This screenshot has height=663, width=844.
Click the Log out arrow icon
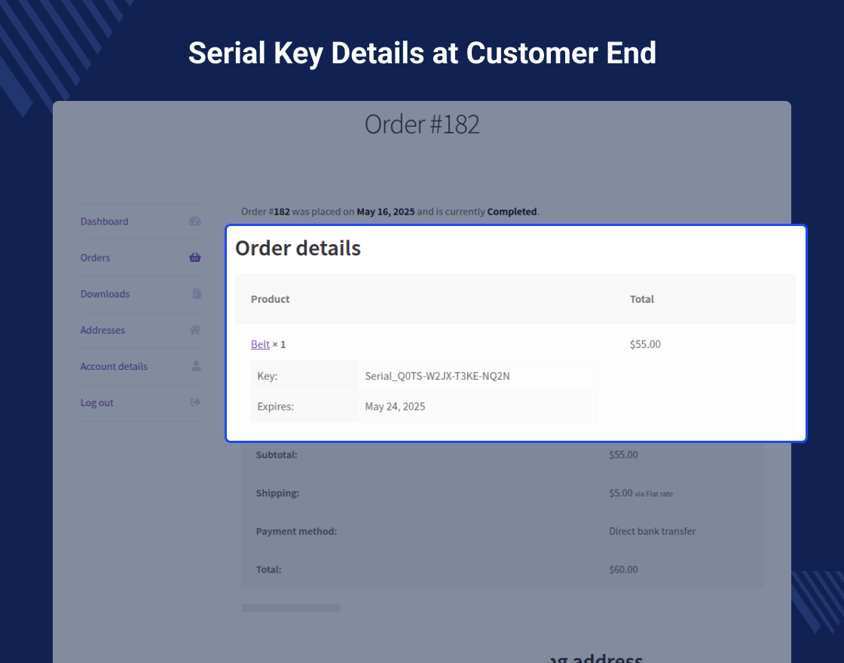(195, 402)
